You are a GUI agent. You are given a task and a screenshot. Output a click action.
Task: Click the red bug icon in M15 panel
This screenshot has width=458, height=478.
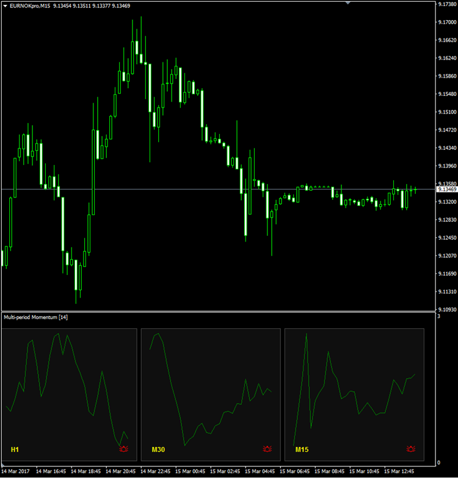pos(410,449)
